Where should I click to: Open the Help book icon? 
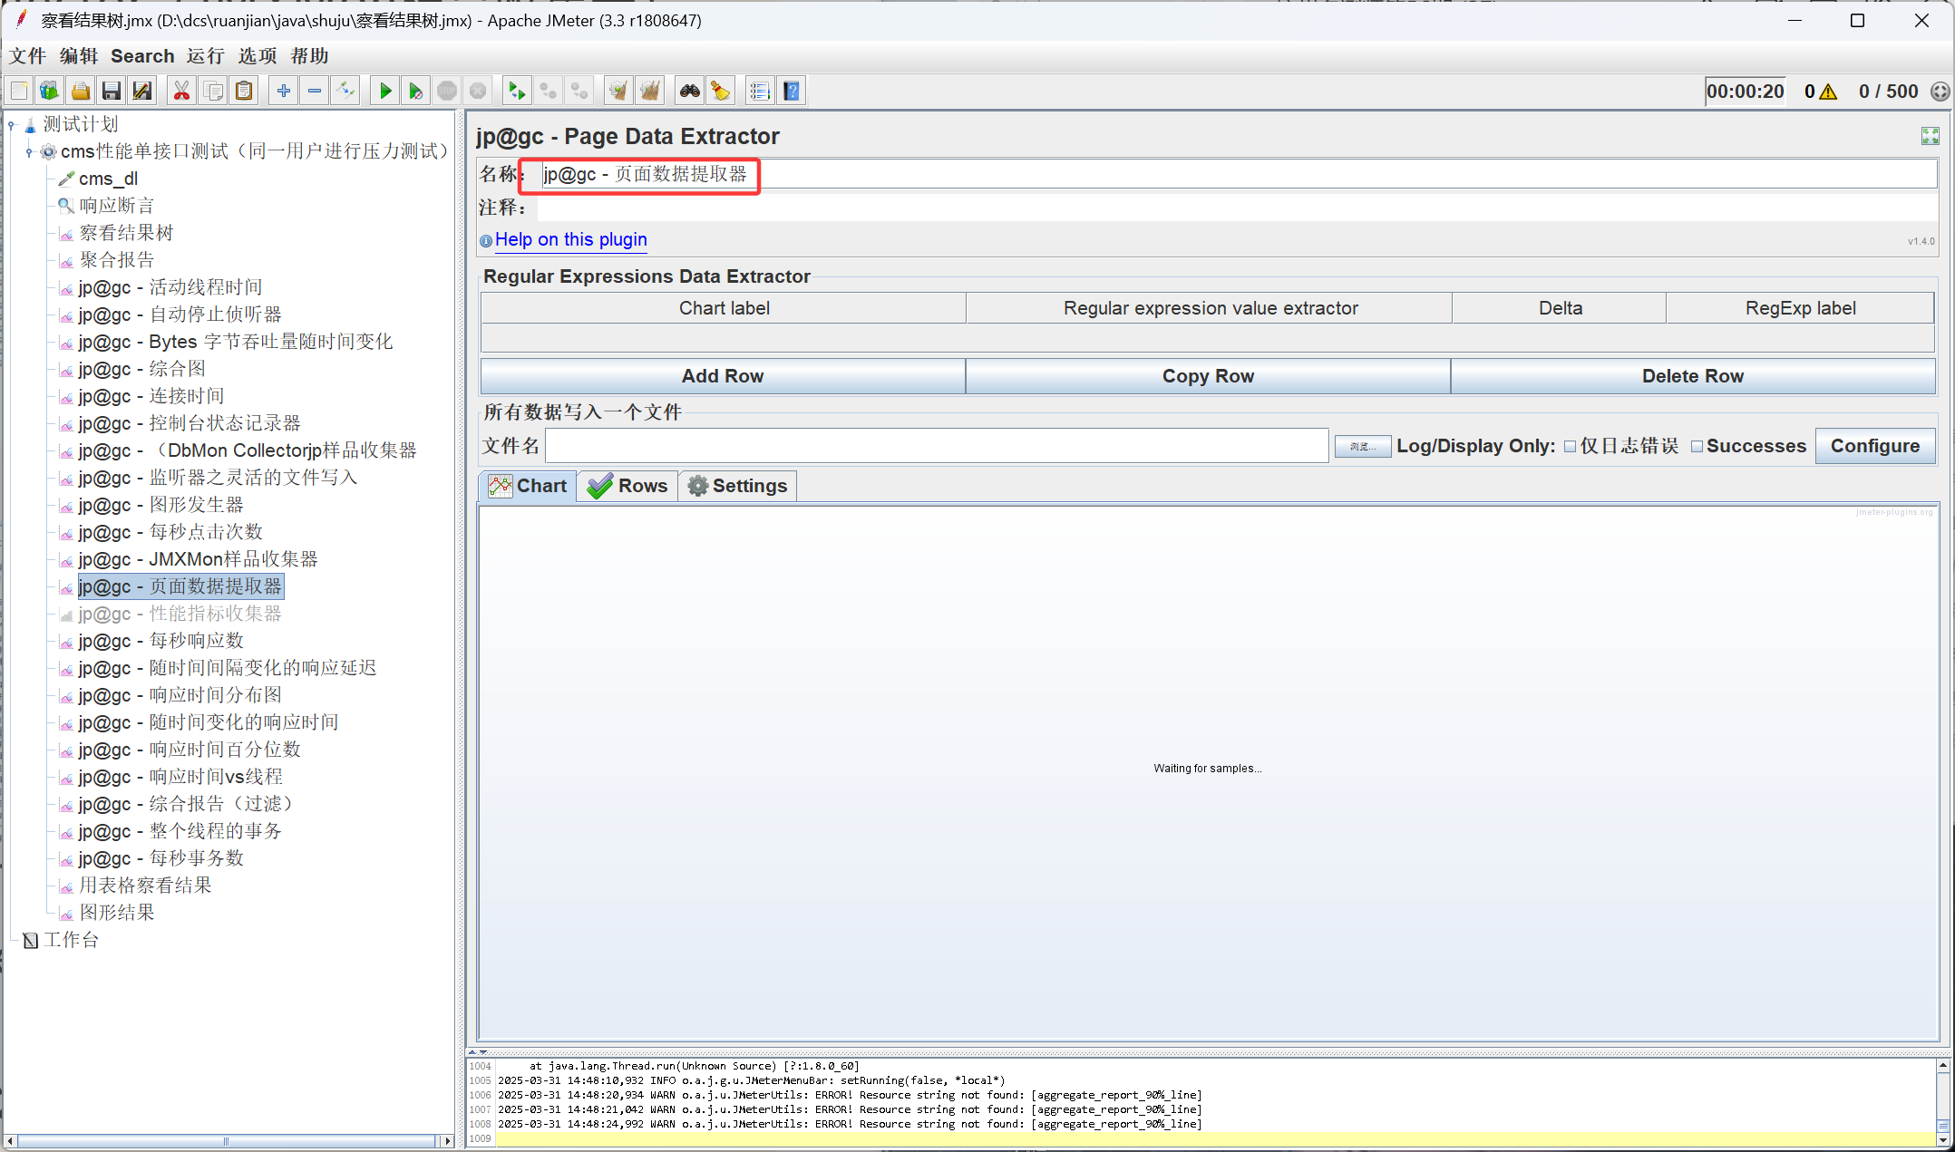pyautogui.click(x=792, y=91)
